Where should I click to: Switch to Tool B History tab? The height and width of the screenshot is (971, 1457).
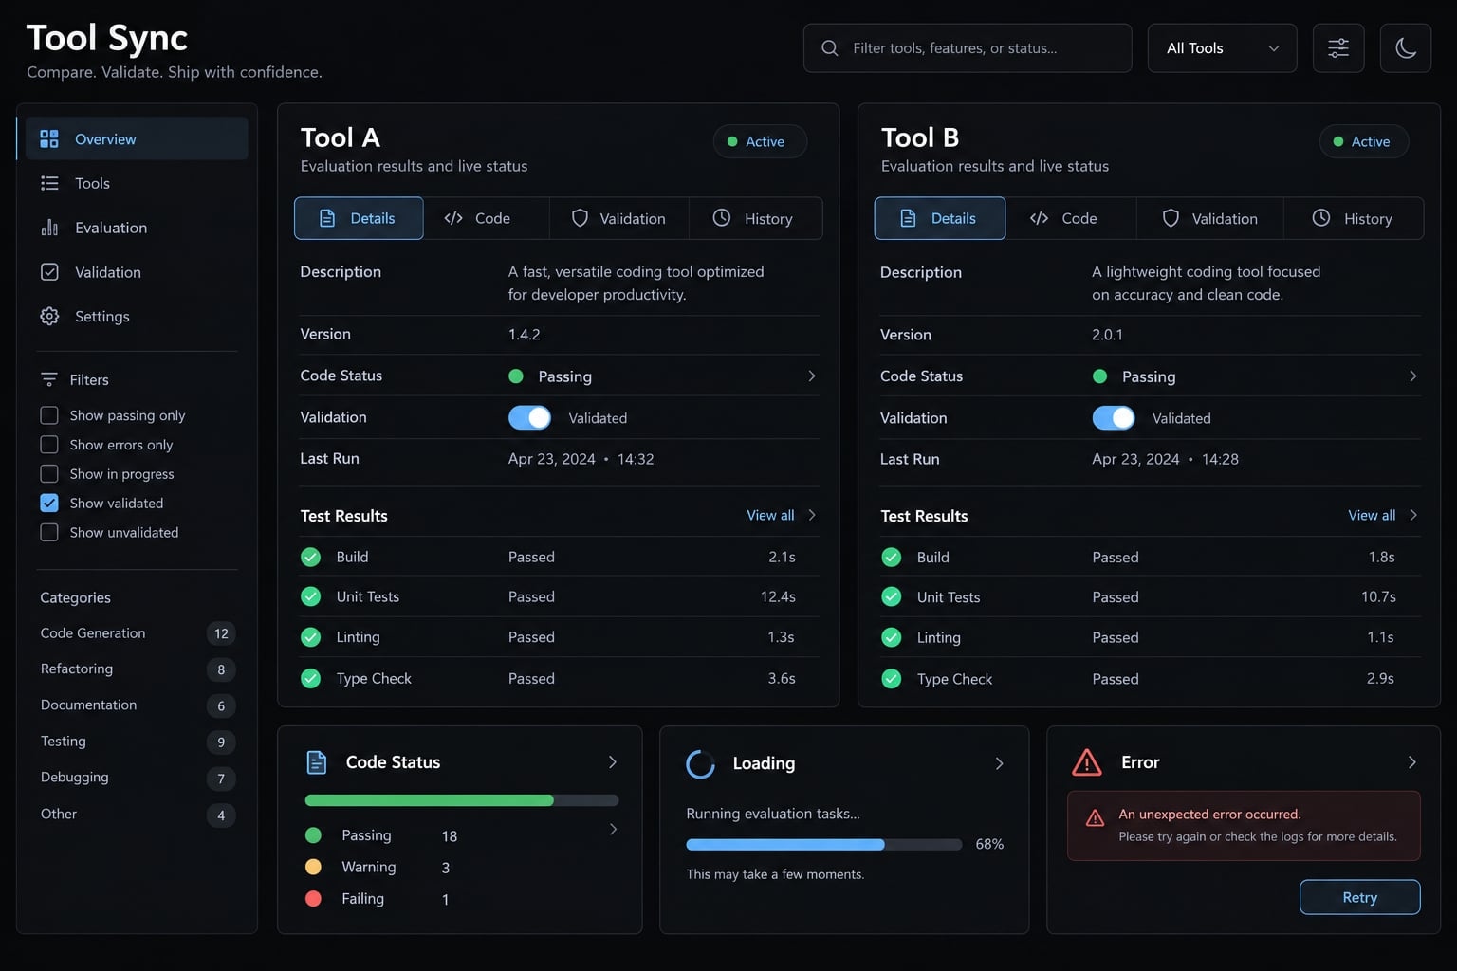pyautogui.click(x=1354, y=218)
